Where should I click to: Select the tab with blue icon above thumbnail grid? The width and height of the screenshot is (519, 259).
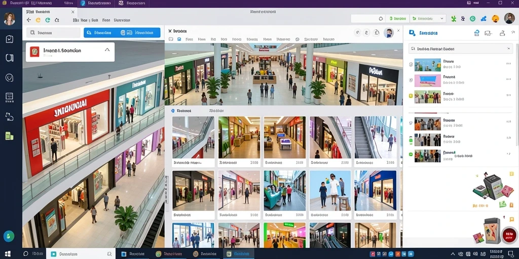pyautogui.click(x=181, y=111)
